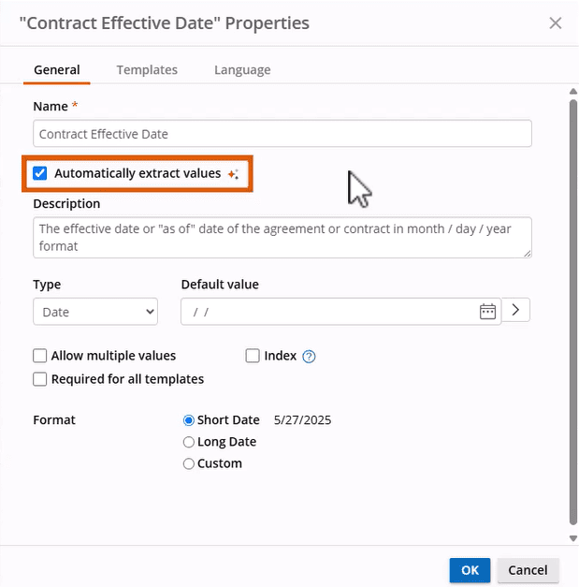Uncheck Automatically extract values checkbox
Viewport: 579px width, 587px height.
coord(40,173)
